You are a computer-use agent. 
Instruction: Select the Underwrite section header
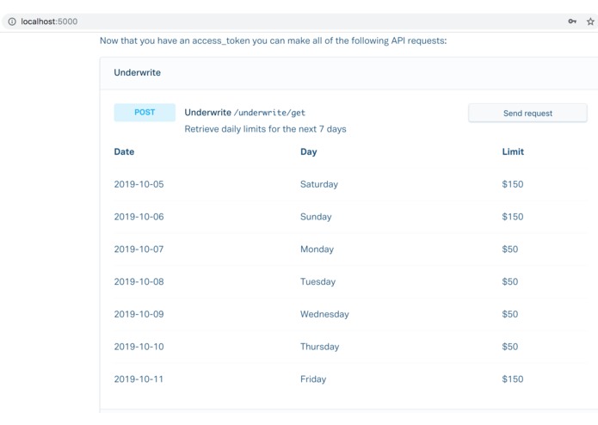point(138,72)
